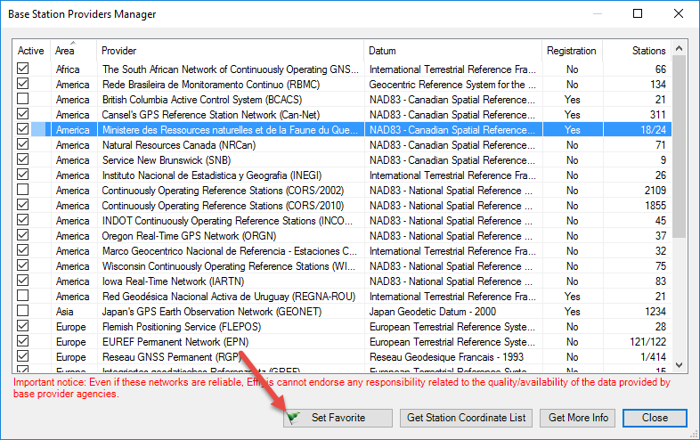Select the INDOT Continuously Operating Reference Stations row
Screen dimensions: 700x440
[x=342, y=221]
